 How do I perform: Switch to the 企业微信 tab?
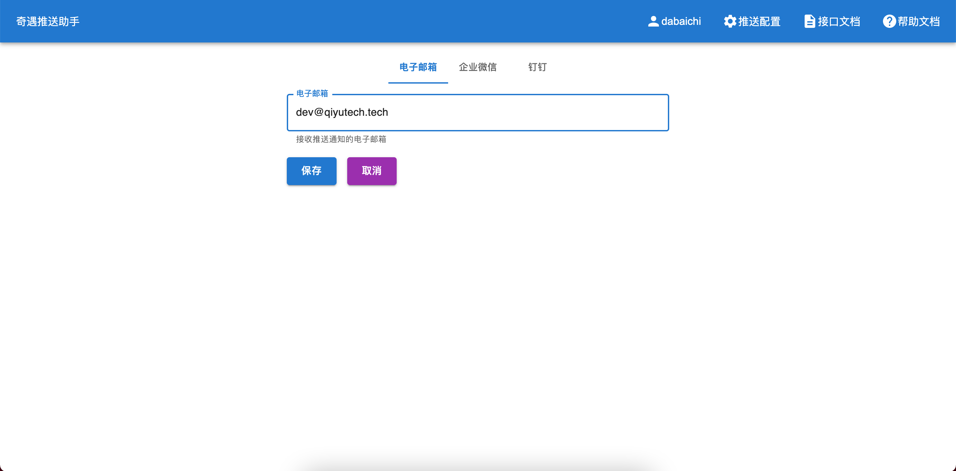478,67
